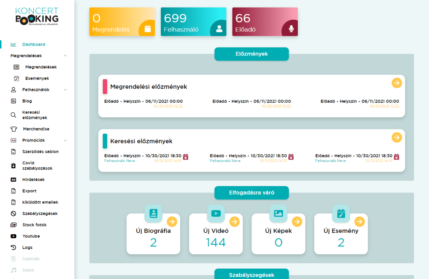Go to Merchandise in the sidebar
The height and width of the screenshot is (279, 429).
point(36,129)
